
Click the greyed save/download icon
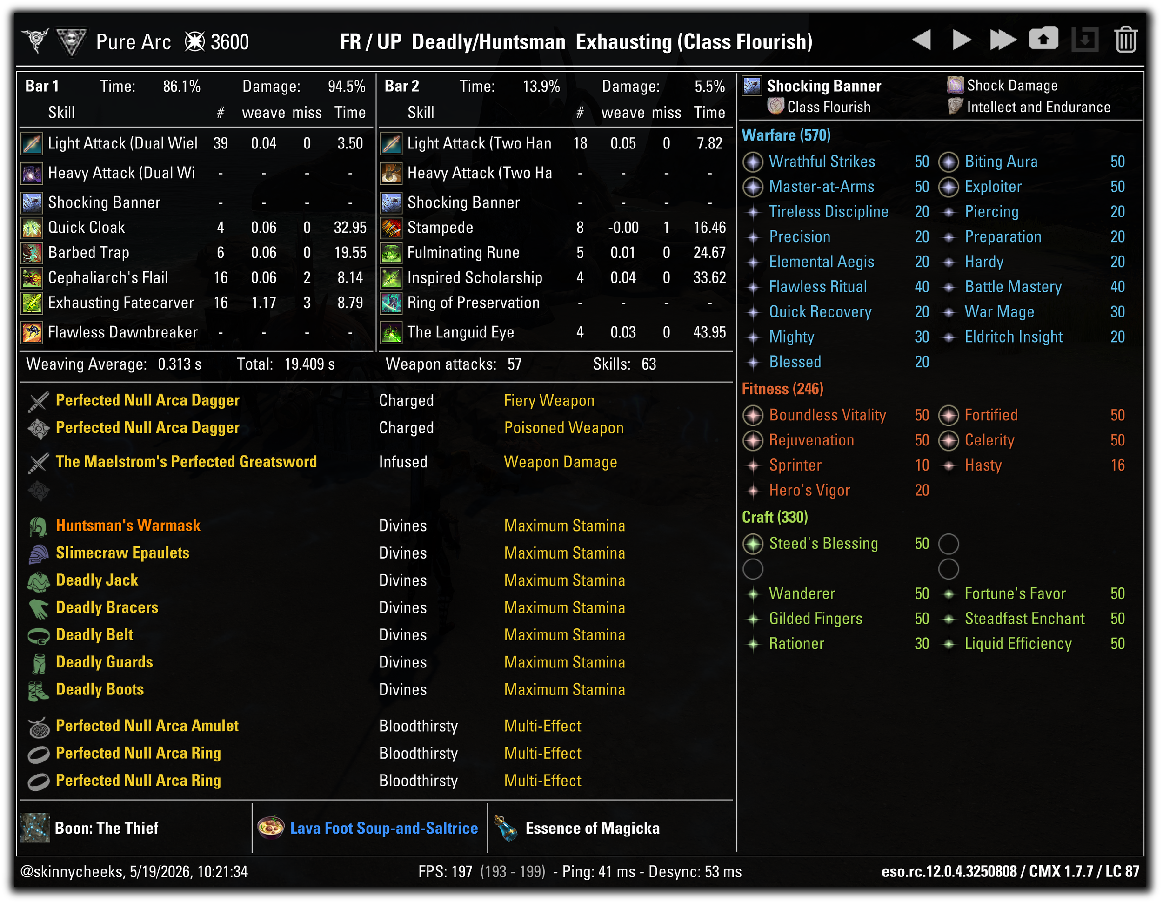pyautogui.click(x=1085, y=40)
